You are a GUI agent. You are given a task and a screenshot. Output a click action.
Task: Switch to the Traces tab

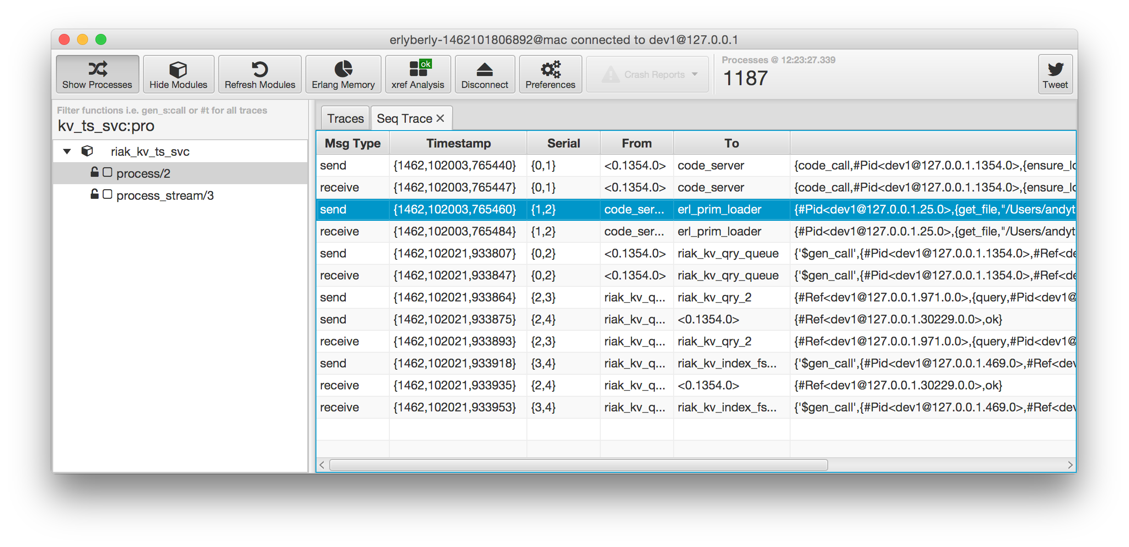(x=345, y=119)
